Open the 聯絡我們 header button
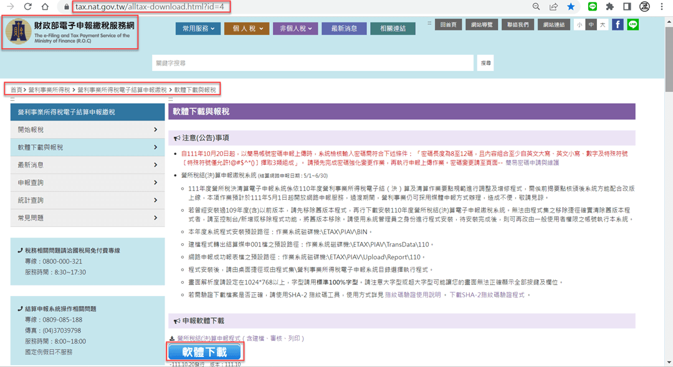 (518, 25)
